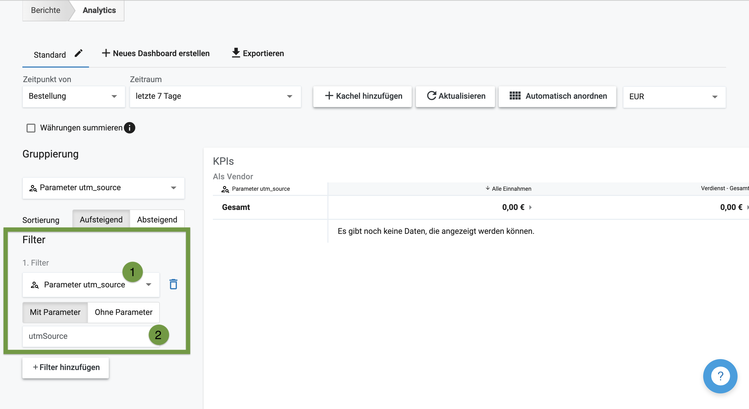Screen dimensions: 749x409
Task: Click the grid icon on Automatisch anordnen
Action: click(515, 96)
